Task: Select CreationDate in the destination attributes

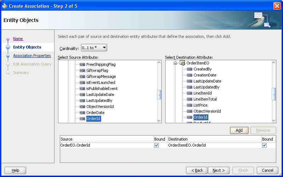Action: tap(205, 75)
